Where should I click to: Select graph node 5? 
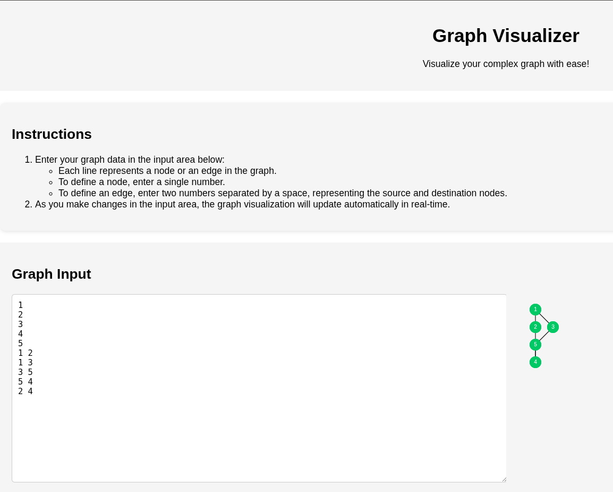pyautogui.click(x=535, y=345)
